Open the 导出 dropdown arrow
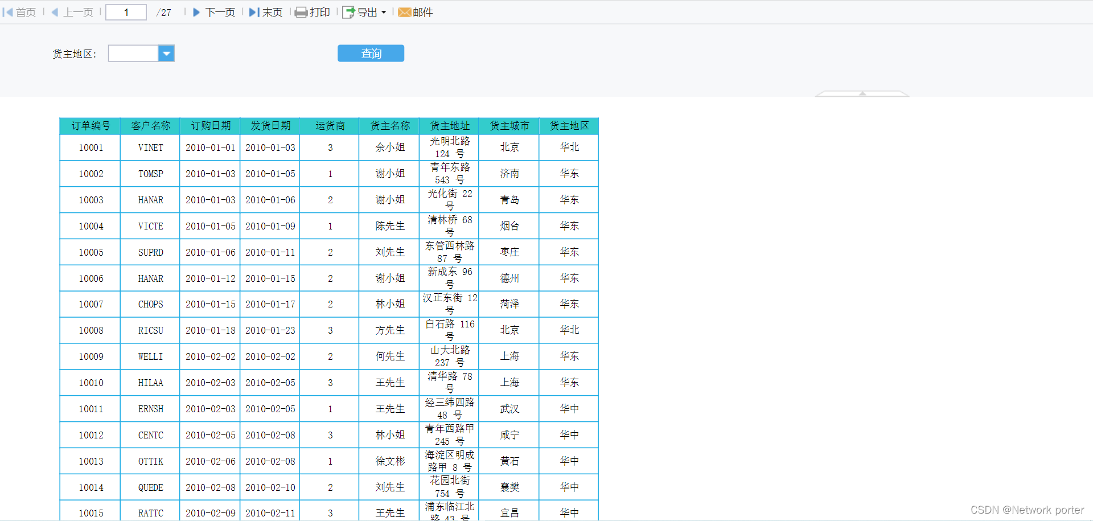 tap(384, 13)
